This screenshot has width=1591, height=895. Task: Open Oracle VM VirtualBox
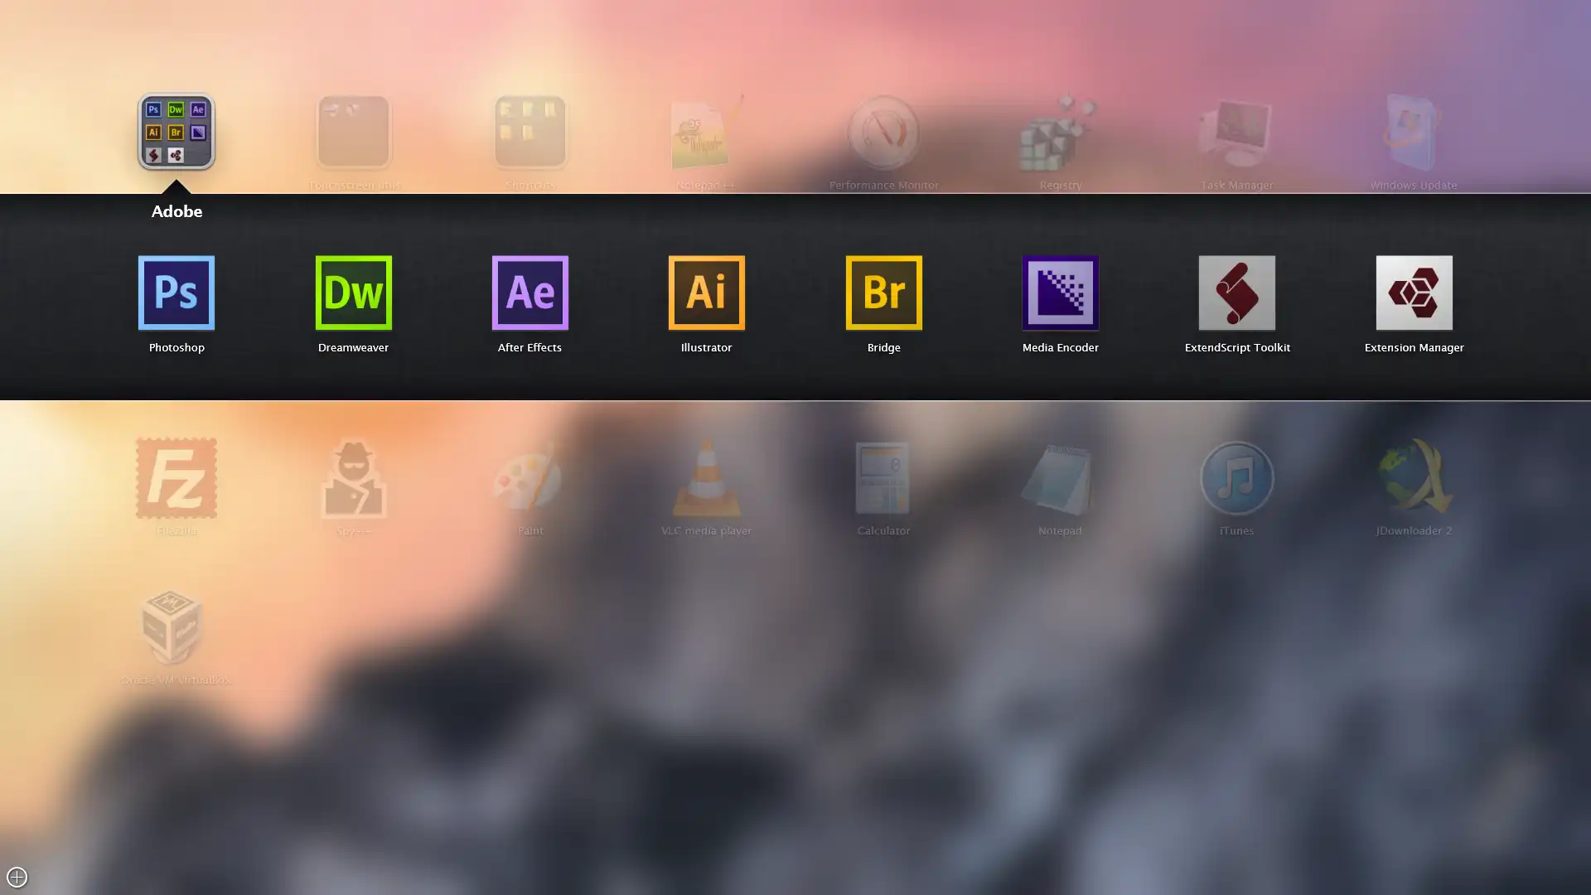coord(175,626)
